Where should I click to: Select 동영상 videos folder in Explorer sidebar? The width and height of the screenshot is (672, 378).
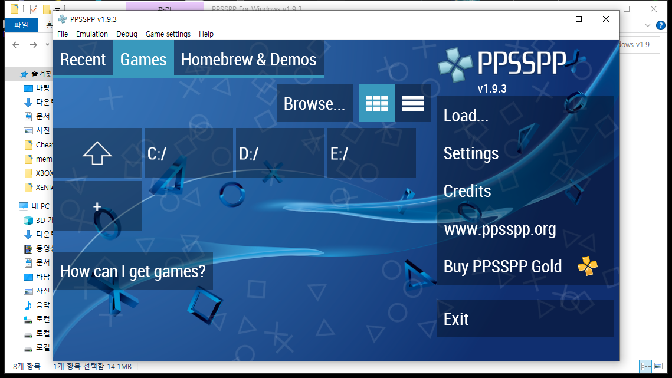[x=38, y=249]
